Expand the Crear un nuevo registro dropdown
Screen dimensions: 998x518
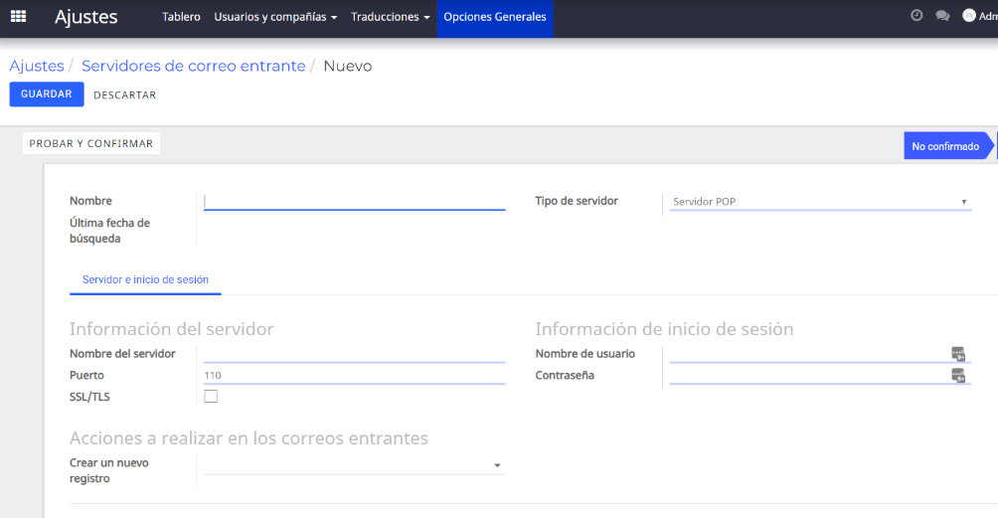[353, 465]
